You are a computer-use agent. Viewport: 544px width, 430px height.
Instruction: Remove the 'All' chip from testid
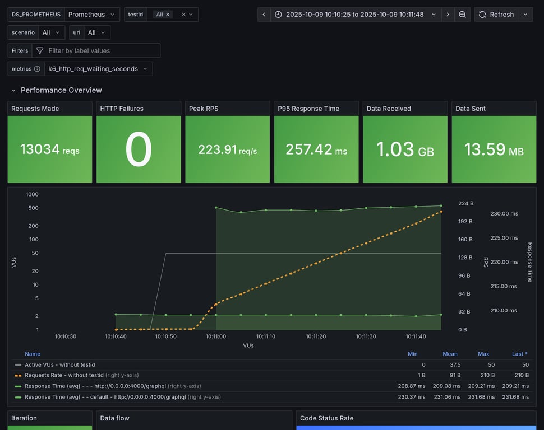coord(167,15)
